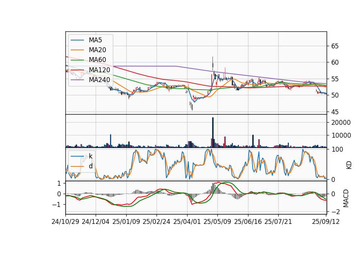Click the blue MA5 legend line sample
Screen dimensions: 363x261
point(77,40)
